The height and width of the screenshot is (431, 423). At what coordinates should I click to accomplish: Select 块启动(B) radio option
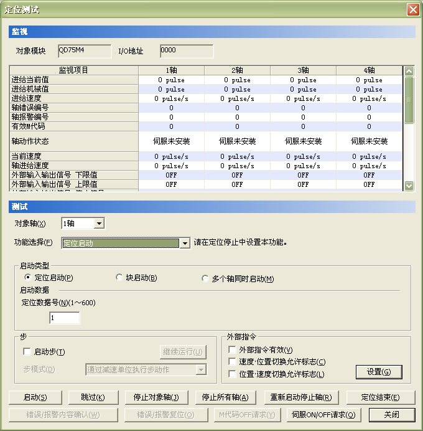pos(120,278)
